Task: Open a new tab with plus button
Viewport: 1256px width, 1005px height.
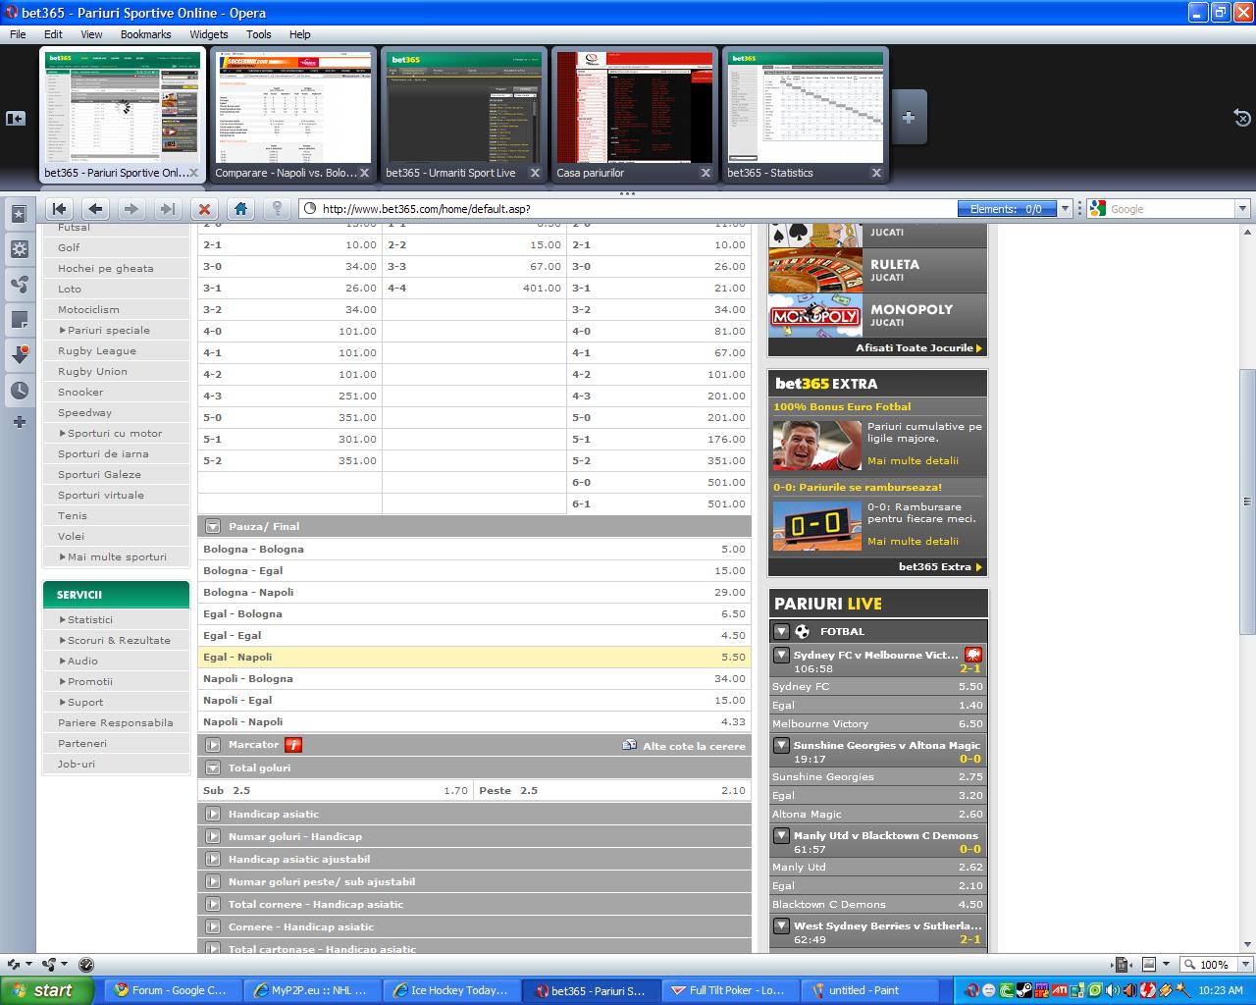Action: pos(909,117)
